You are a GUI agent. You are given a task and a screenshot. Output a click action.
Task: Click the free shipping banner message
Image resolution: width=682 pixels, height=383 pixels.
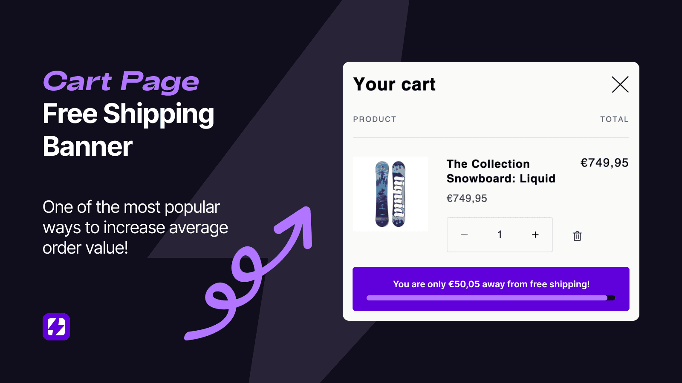tap(491, 284)
